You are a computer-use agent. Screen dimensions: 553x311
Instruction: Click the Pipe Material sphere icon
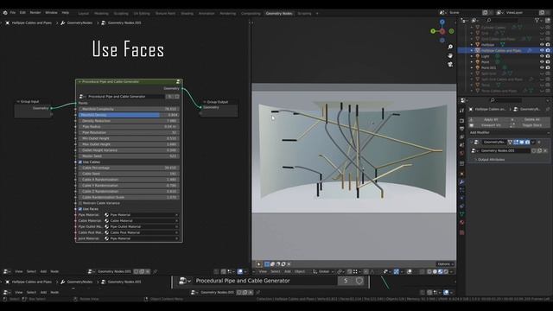pyautogui.click(x=106, y=215)
